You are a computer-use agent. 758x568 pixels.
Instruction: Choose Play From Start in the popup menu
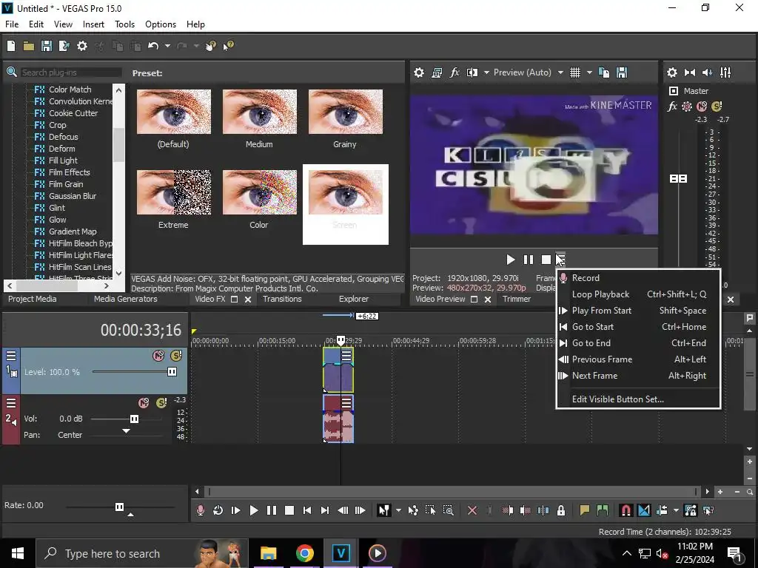pyautogui.click(x=639, y=311)
